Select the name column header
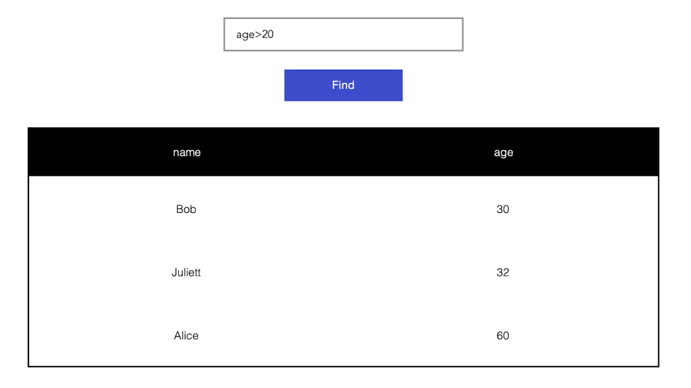 [187, 152]
